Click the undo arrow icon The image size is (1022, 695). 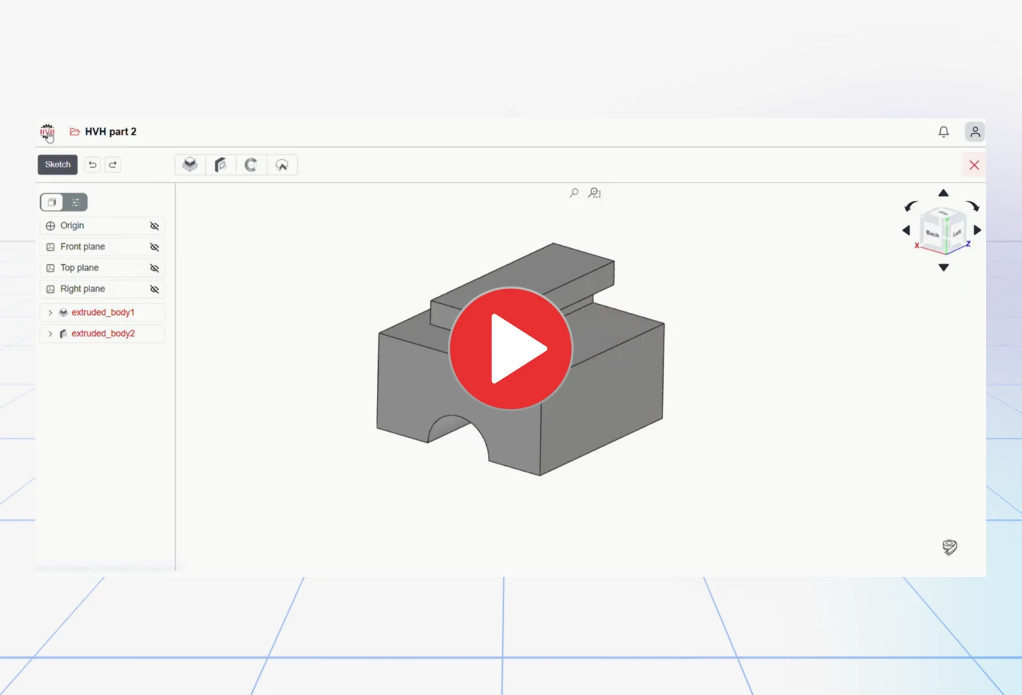point(93,165)
